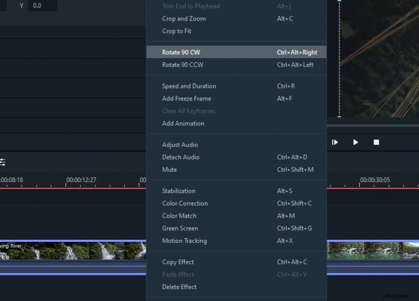Click the Play-next-frame step icon

click(335, 142)
